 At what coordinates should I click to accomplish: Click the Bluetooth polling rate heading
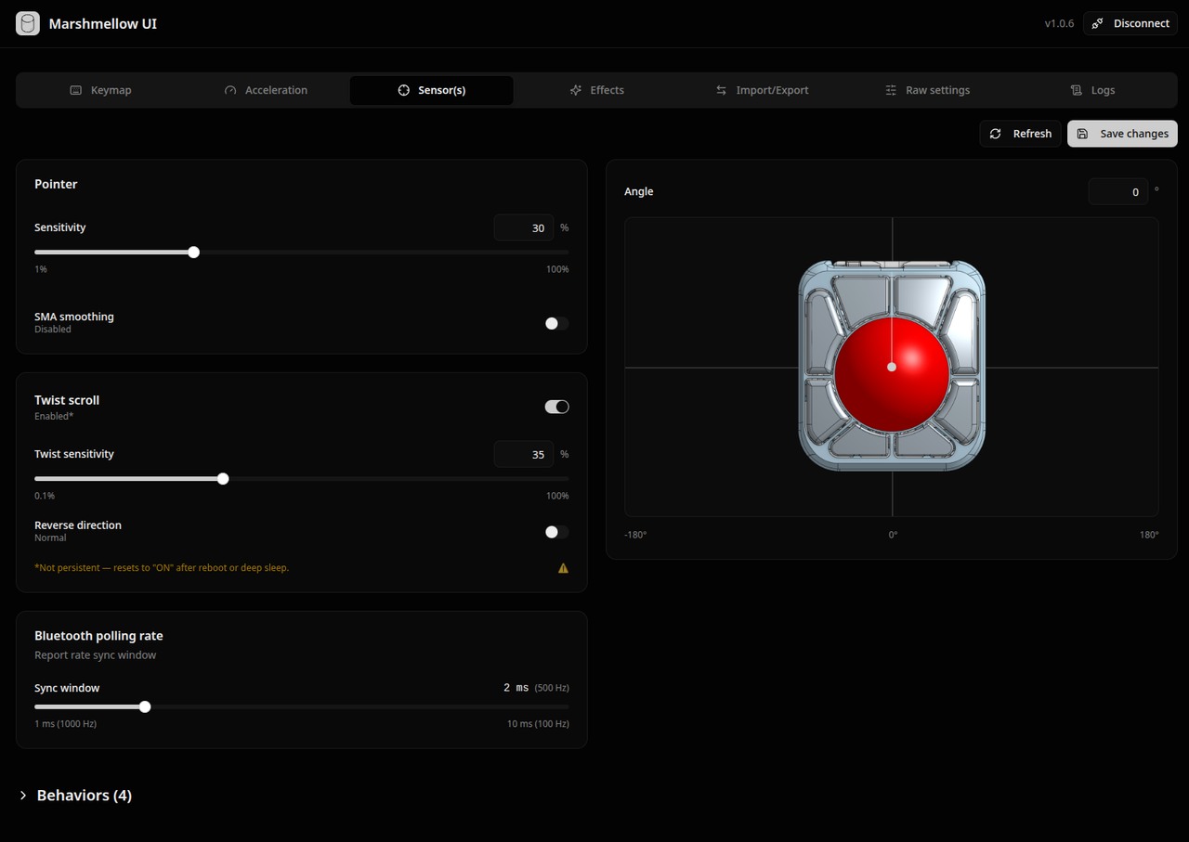click(98, 636)
